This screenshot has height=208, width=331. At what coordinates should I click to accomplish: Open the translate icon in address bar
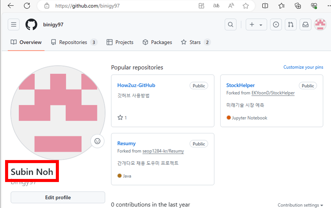pos(216,6)
